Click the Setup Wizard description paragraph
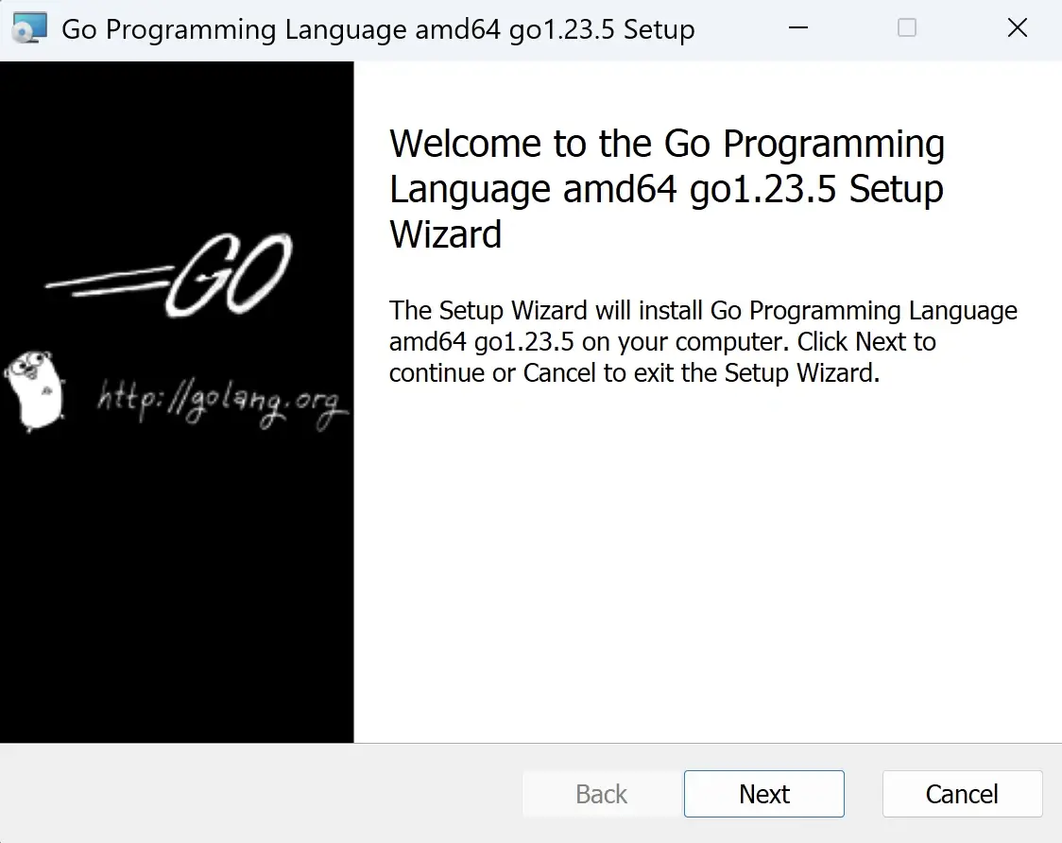This screenshot has height=843, width=1062. coord(703,341)
